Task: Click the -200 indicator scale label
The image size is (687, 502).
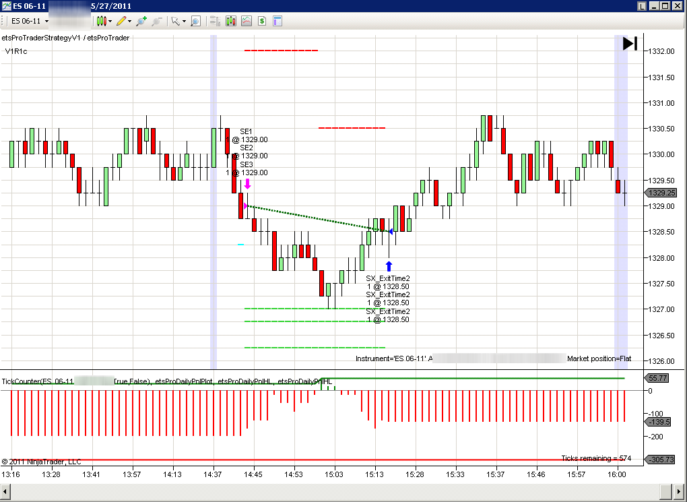Action: coord(656,437)
